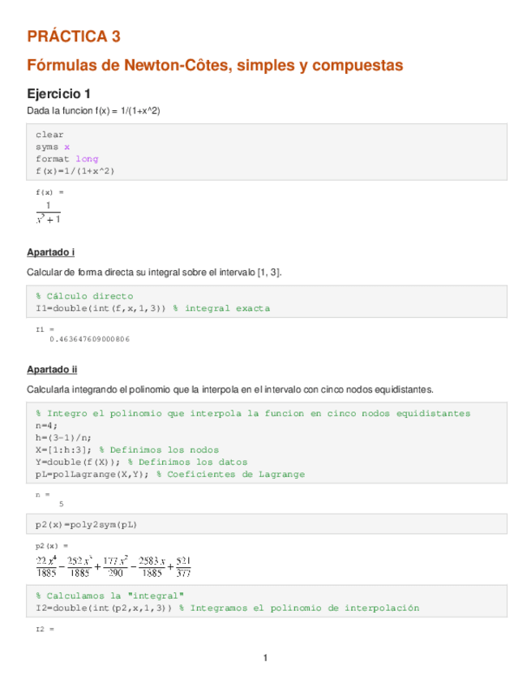Click the 'n=4;' code line
This screenshot has height=688, width=531.
coord(46,425)
